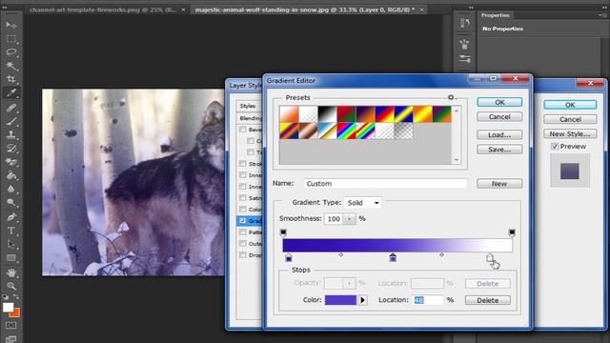The height and width of the screenshot is (343, 610).
Task: Enable the Pattern Overlay checkbox
Action: pyautogui.click(x=243, y=232)
